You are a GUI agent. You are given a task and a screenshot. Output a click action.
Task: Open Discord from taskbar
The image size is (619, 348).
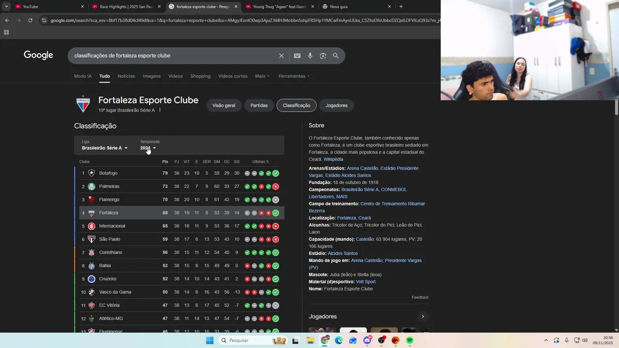(x=367, y=341)
